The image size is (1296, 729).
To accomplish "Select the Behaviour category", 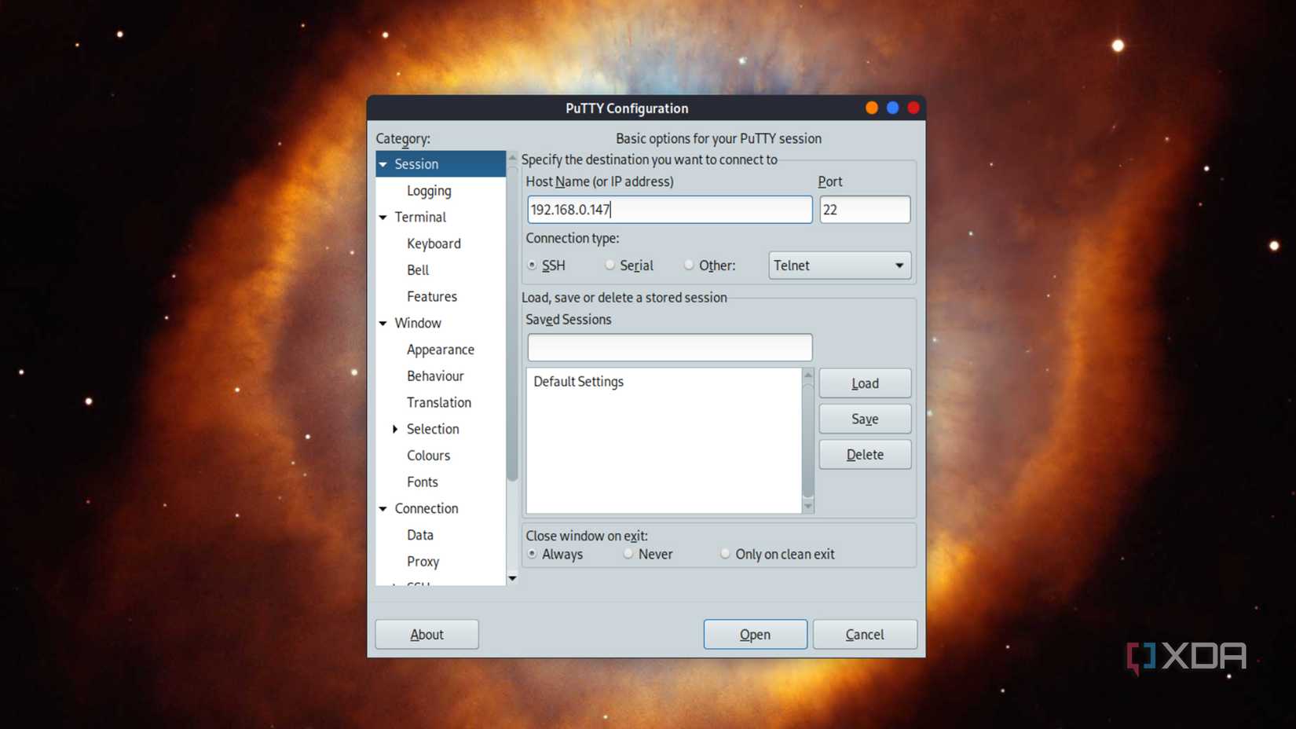I will click(x=435, y=376).
